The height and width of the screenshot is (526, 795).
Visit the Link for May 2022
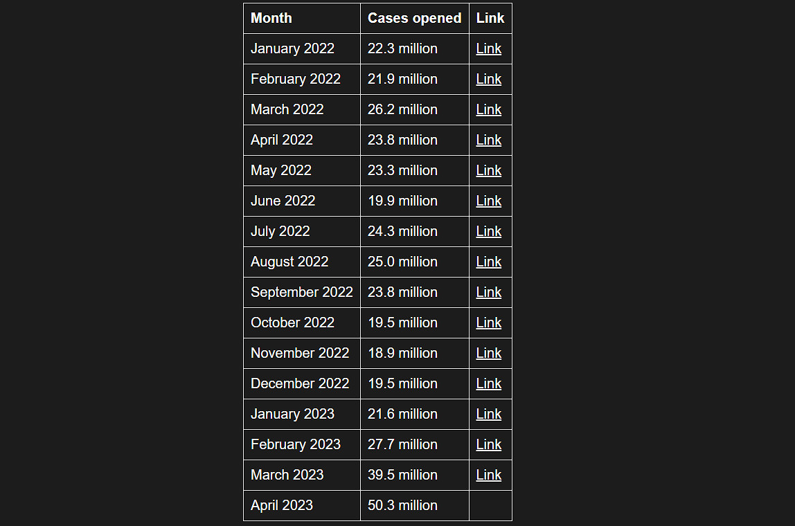(x=488, y=170)
